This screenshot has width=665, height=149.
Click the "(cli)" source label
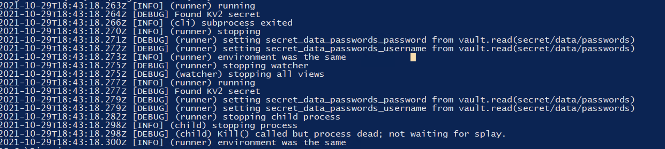tap(183, 23)
